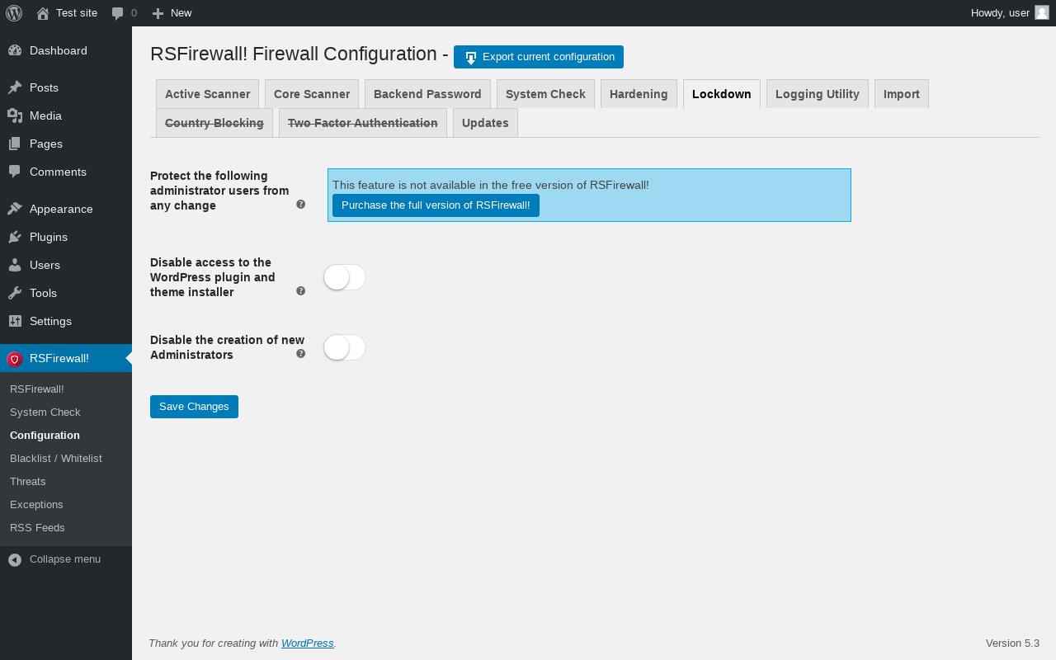1056x660 pixels.
Task: Follow the WordPress footer link
Action: (308, 643)
